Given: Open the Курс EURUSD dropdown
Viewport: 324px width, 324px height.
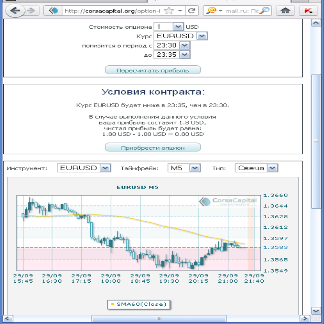Looking at the screenshot, I should [x=202, y=36].
